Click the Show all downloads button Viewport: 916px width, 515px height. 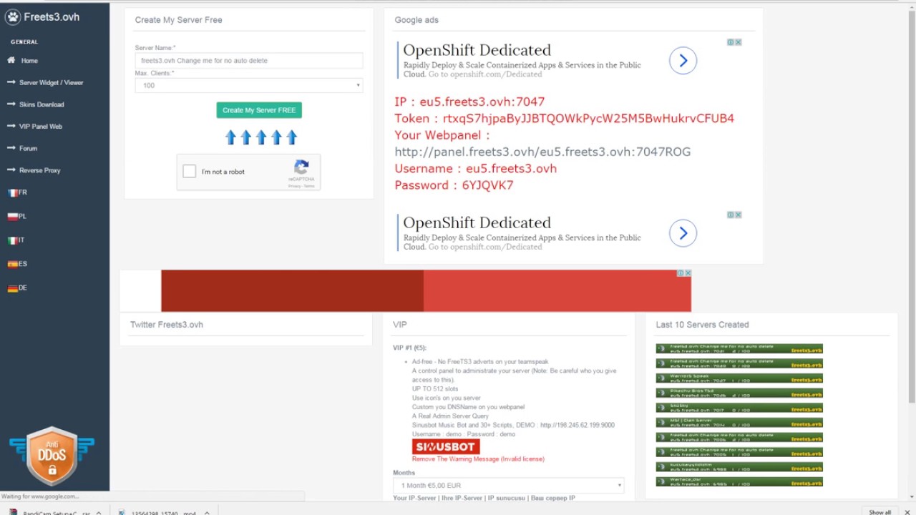pyautogui.click(x=880, y=511)
